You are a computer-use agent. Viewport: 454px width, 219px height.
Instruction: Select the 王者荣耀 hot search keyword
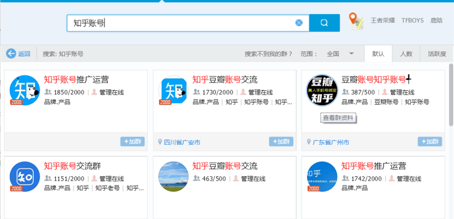[x=383, y=21]
